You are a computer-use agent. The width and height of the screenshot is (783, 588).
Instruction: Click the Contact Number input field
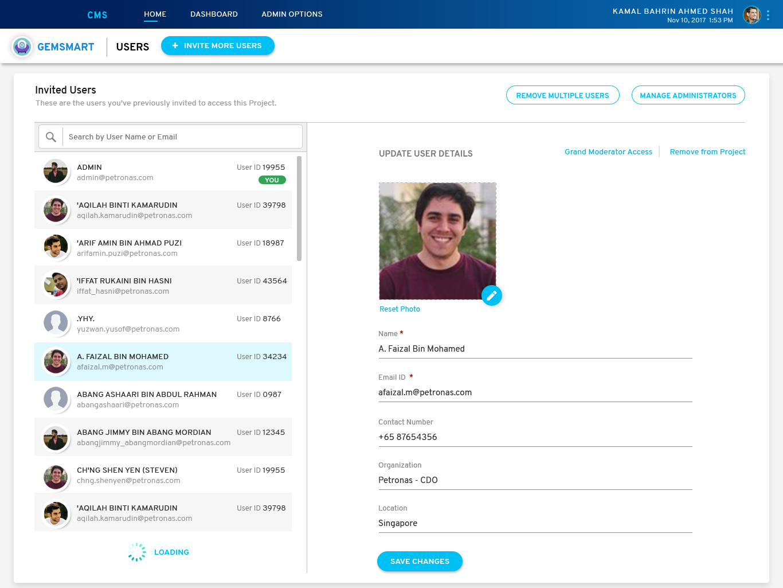tap(535, 437)
